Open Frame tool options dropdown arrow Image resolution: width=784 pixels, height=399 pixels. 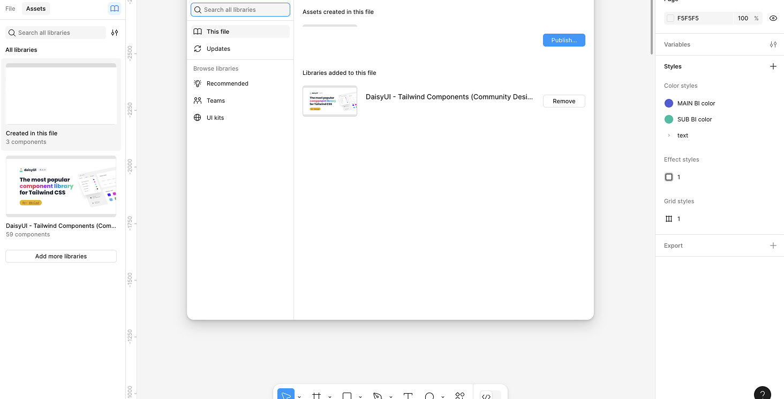click(330, 396)
